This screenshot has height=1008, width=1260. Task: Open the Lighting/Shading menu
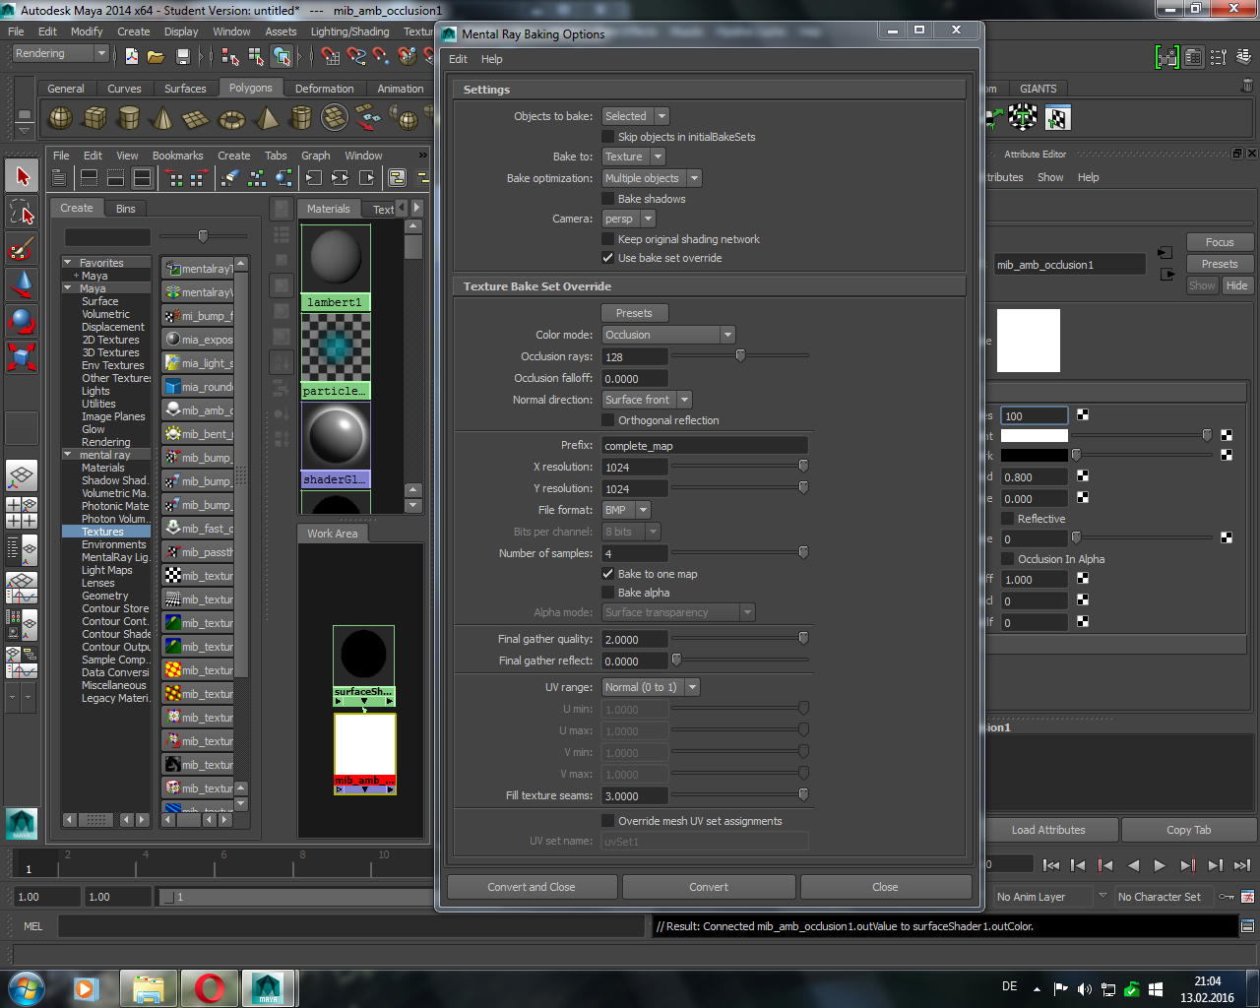(x=349, y=31)
